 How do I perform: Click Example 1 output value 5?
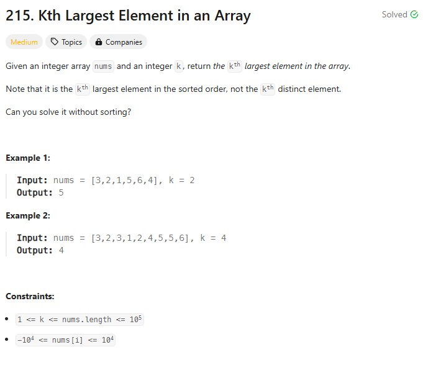click(61, 193)
